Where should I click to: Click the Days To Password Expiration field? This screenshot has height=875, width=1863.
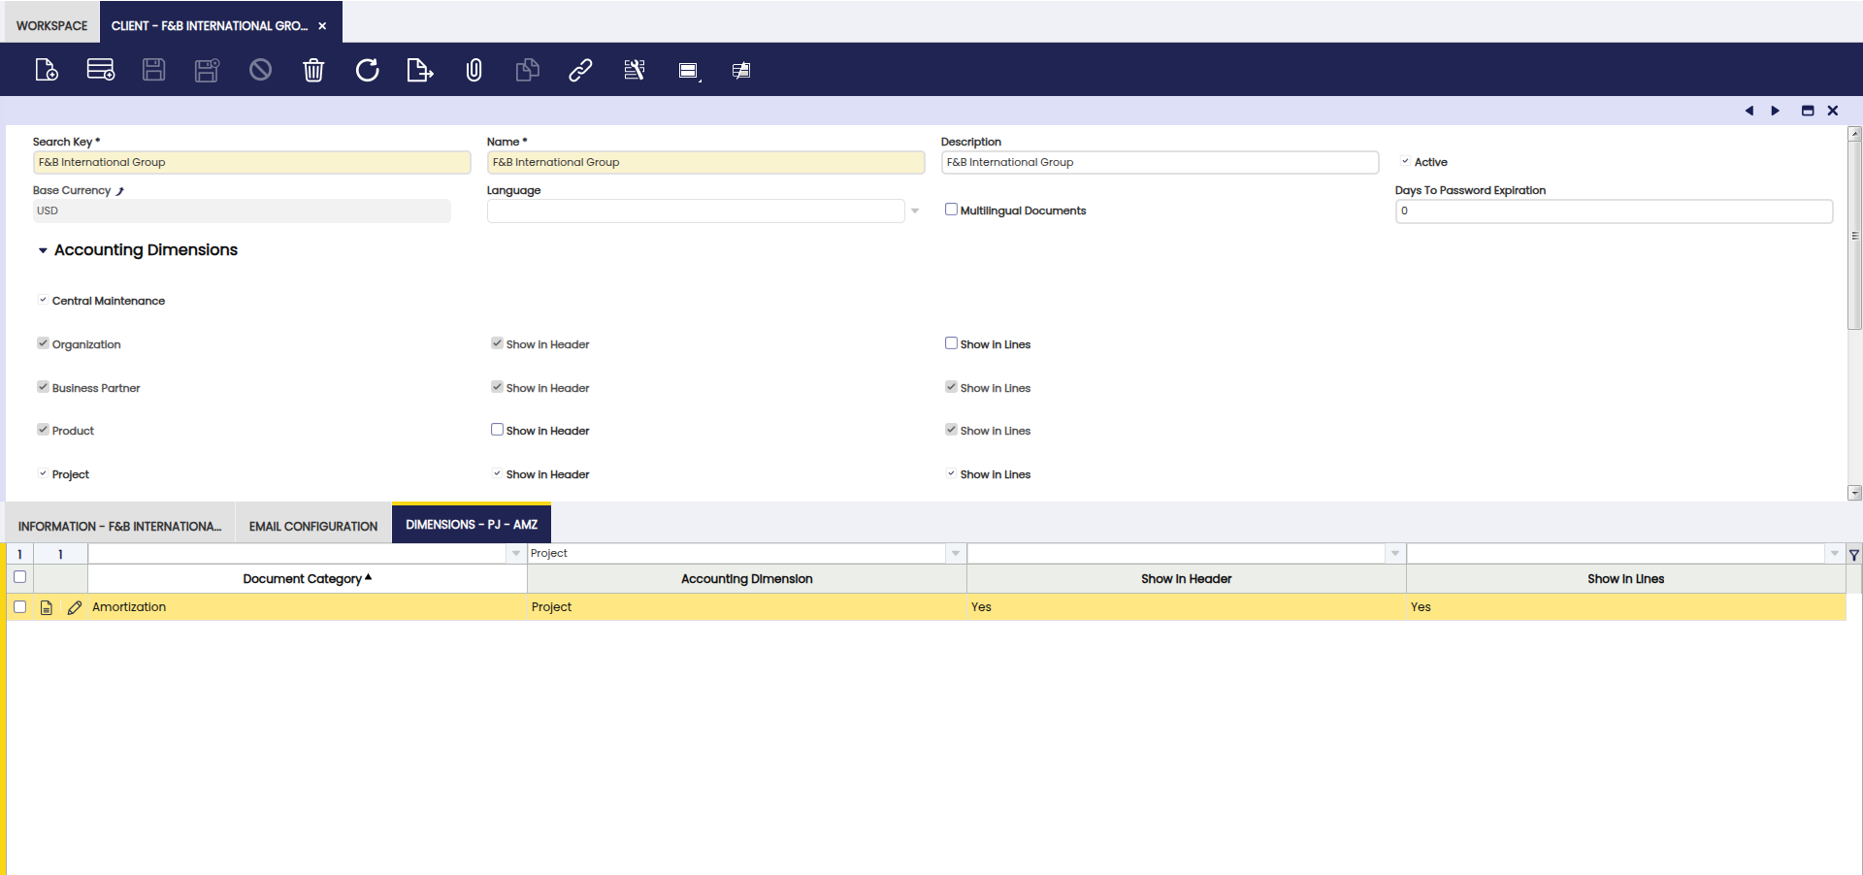coord(1613,211)
